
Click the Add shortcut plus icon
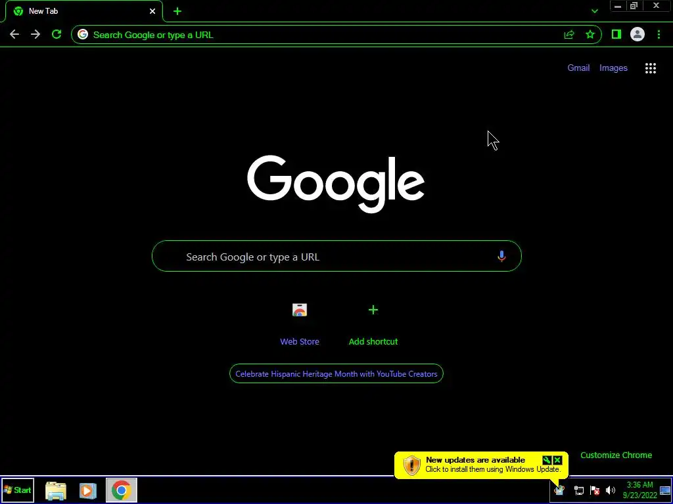pyautogui.click(x=373, y=310)
